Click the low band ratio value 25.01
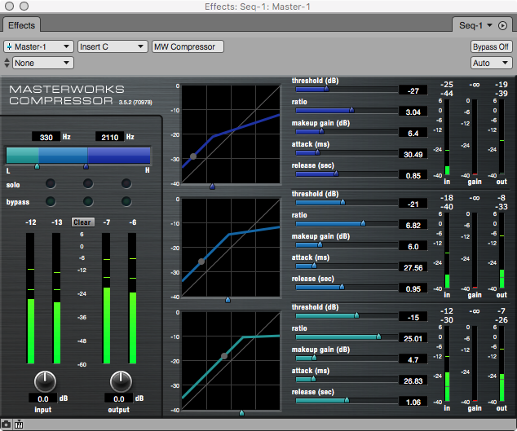Screen dimensions: 517x431 point(413,338)
